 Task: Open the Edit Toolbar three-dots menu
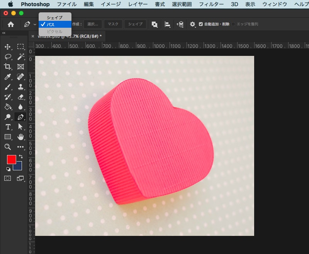[20, 147]
